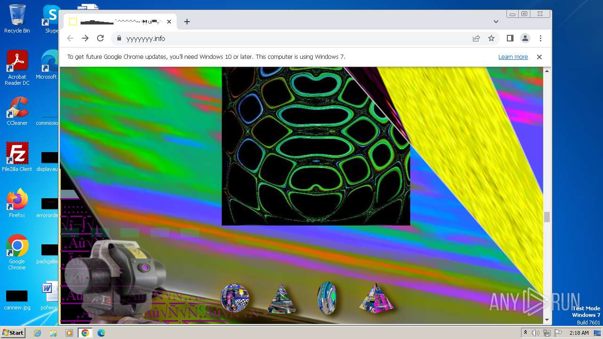This screenshot has height=339, width=603.
Task: Open a new tab with plus button
Action: click(x=187, y=22)
